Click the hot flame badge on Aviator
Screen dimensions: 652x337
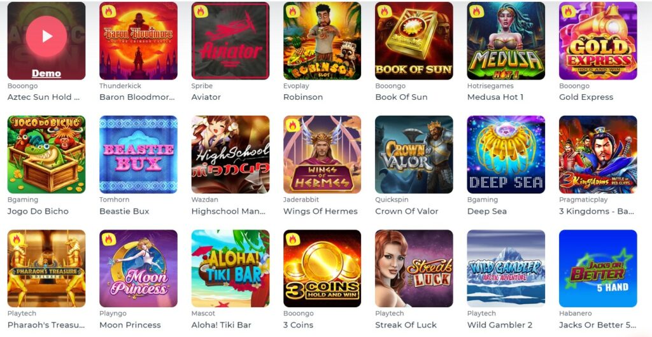coord(201,11)
